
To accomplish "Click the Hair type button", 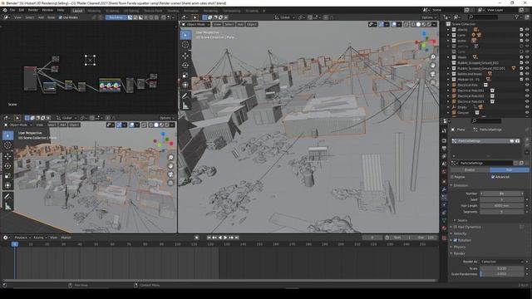I will pos(510,169).
